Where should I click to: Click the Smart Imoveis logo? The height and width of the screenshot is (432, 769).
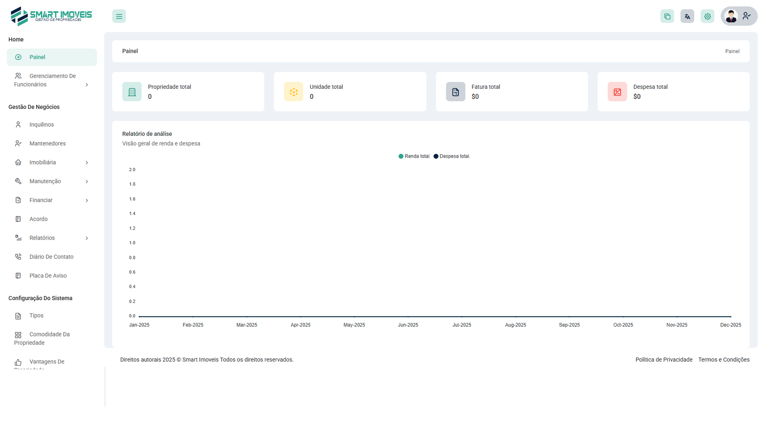coord(51,16)
